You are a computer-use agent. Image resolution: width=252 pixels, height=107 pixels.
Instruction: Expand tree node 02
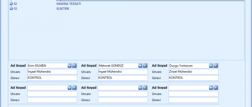click(11, 4)
